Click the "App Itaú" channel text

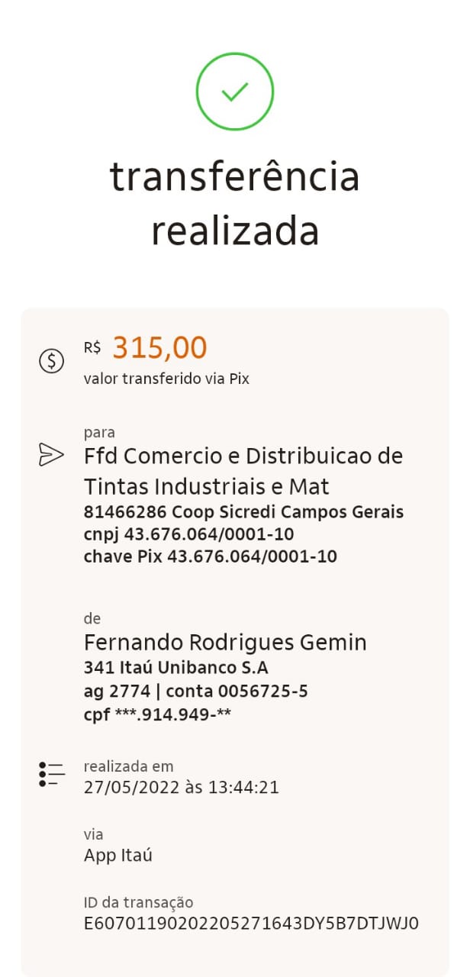(x=118, y=855)
